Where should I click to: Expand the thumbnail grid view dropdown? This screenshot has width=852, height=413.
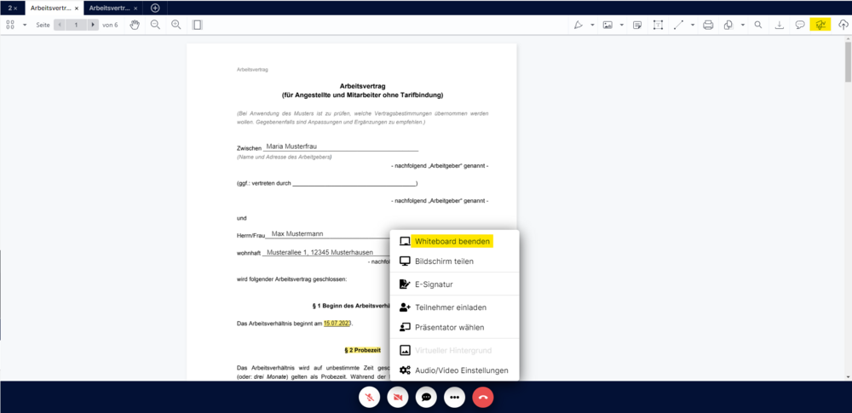pos(25,25)
